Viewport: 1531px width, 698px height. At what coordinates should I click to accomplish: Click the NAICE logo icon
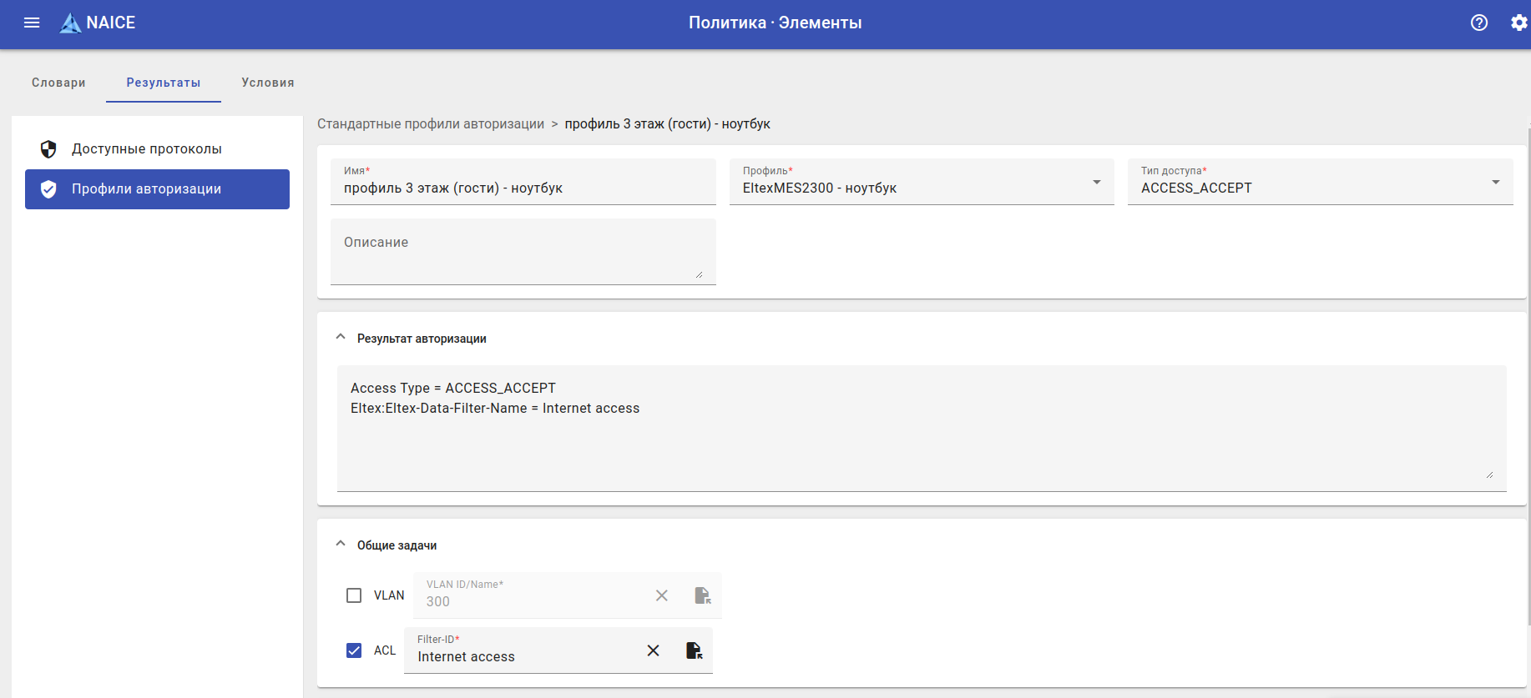(71, 23)
